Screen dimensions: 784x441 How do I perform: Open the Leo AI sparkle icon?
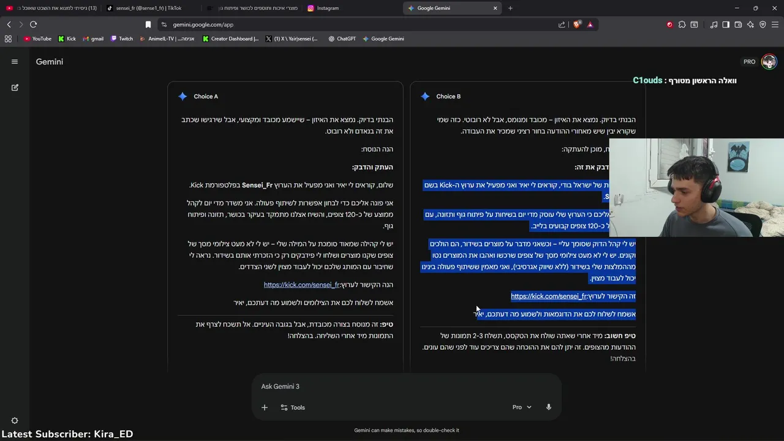pos(750,24)
